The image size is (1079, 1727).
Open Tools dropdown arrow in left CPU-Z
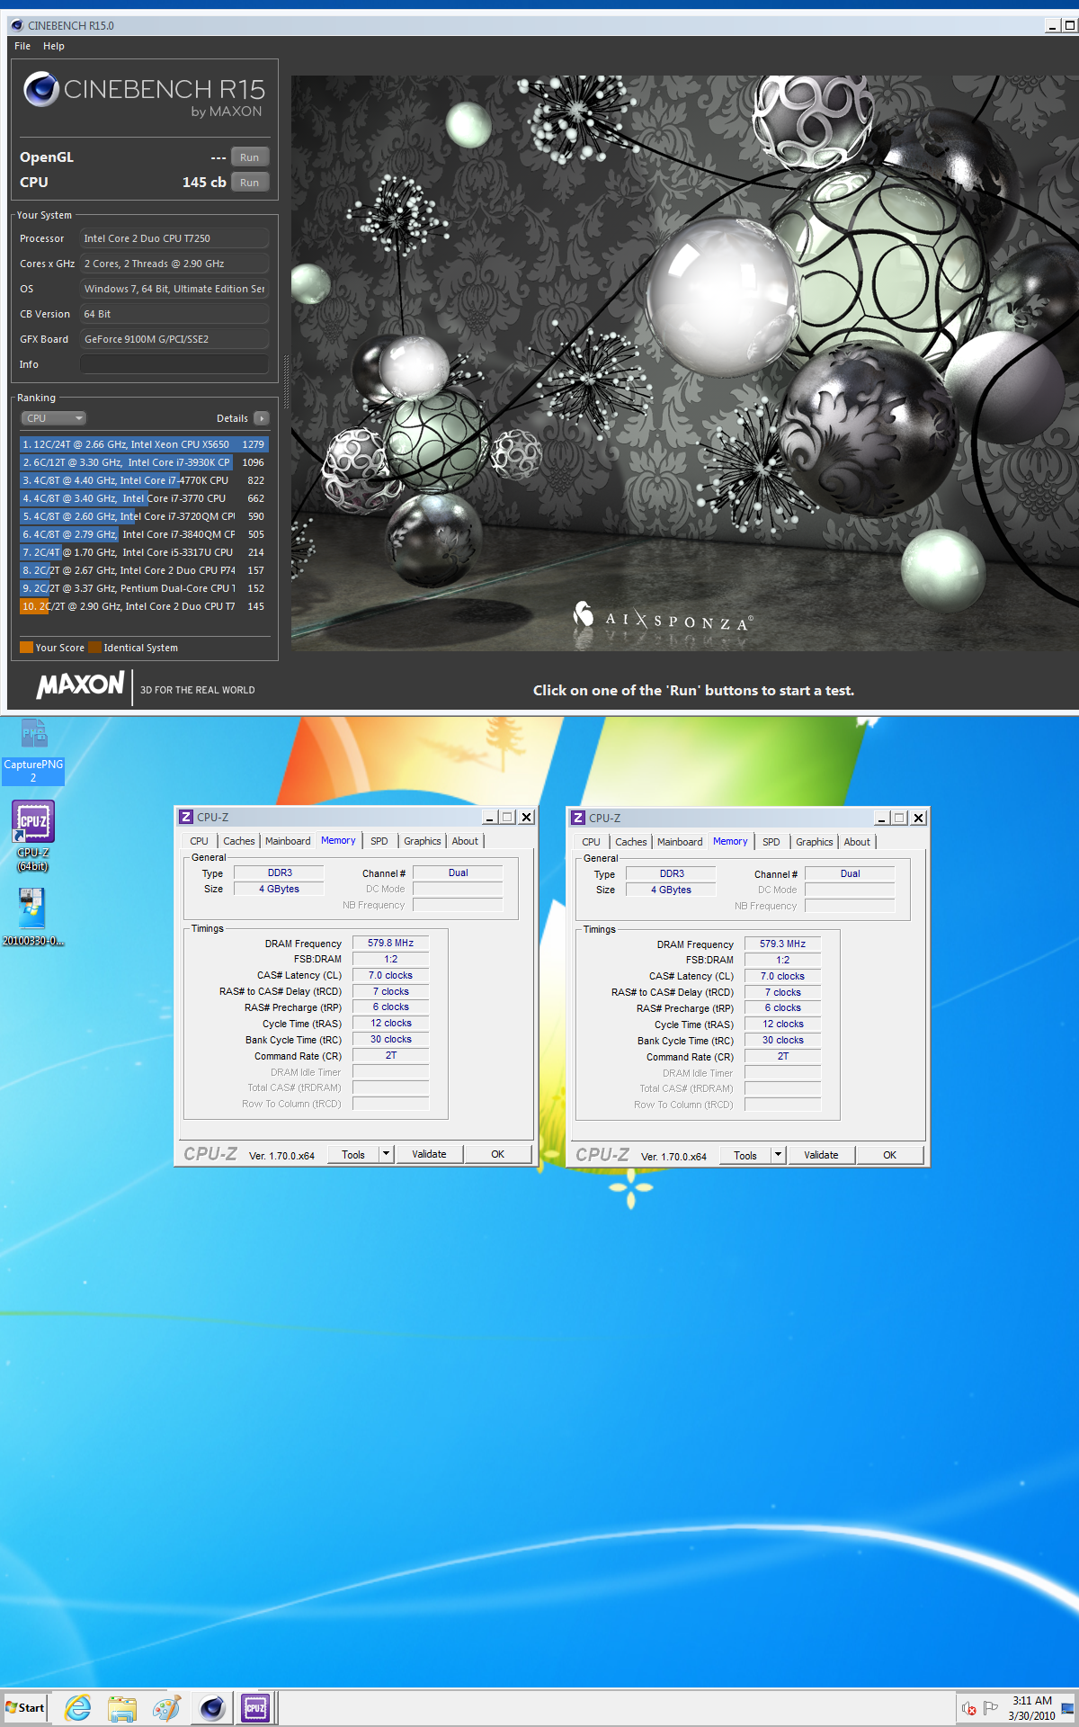click(387, 1154)
